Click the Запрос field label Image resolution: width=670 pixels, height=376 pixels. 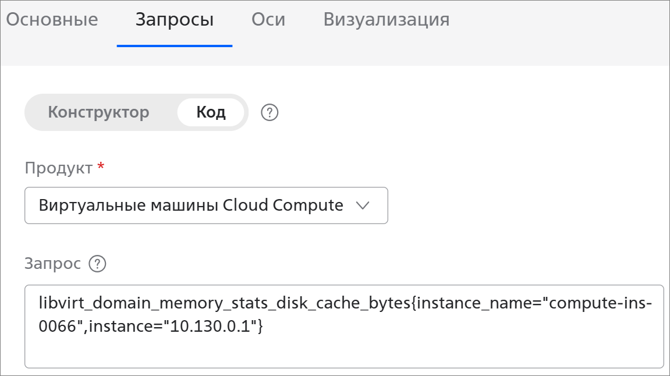(52, 264)
